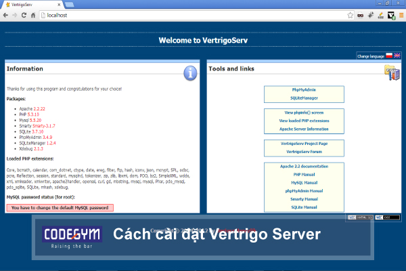Click the Smarty-3.1.7 package entry
The width and height of the screenshot is (406, 271).
pos(37,126)
